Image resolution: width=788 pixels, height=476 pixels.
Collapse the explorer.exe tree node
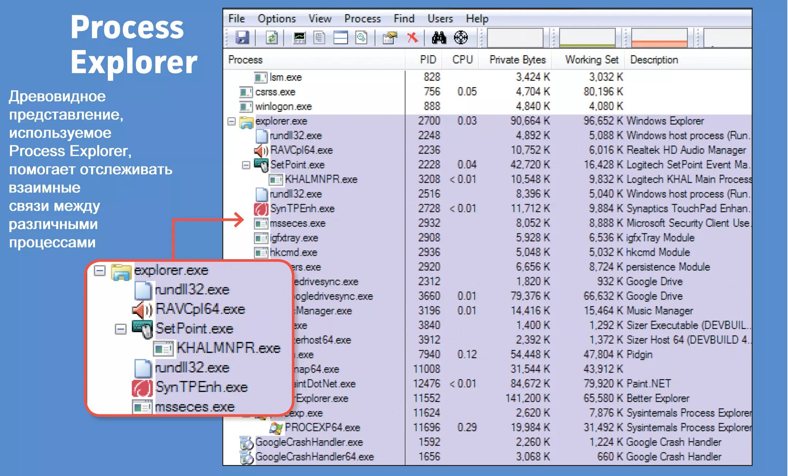(x=231, y=121)
